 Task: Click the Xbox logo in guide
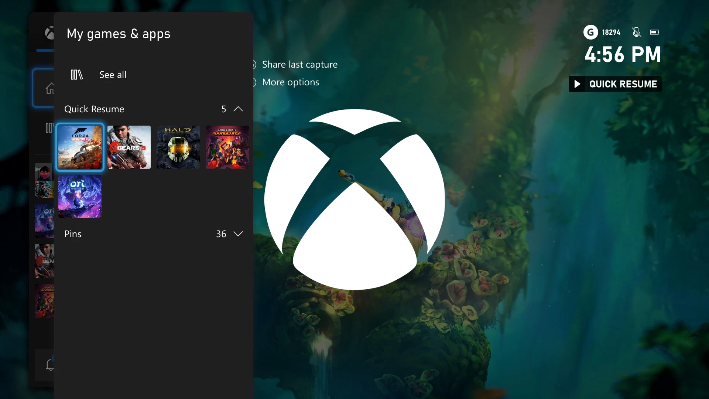point(49,33)
